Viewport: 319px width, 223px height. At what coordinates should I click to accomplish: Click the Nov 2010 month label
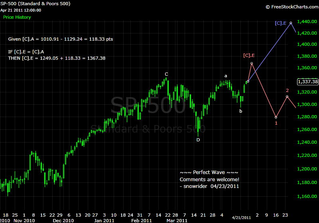coord(24,221)
